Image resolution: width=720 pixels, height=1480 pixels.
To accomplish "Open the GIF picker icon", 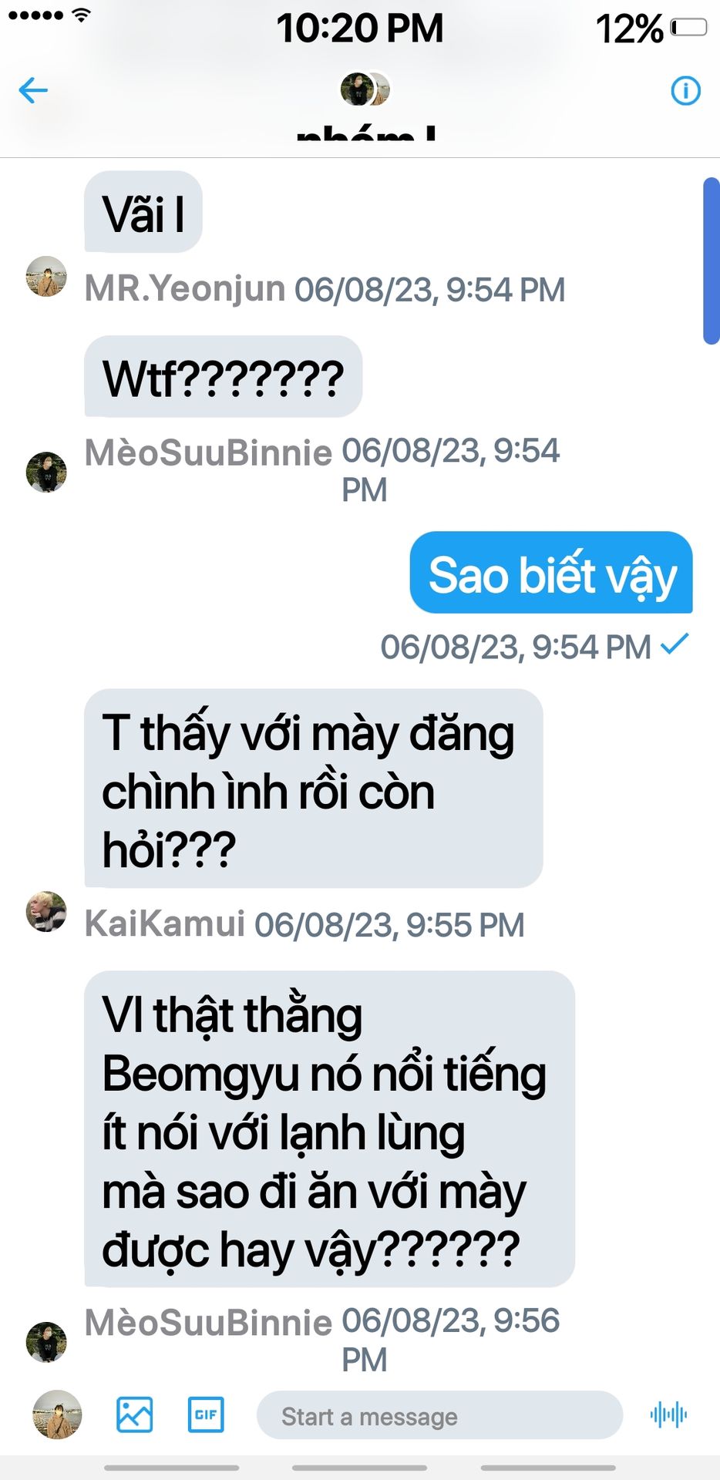I will click(206, 1414).
